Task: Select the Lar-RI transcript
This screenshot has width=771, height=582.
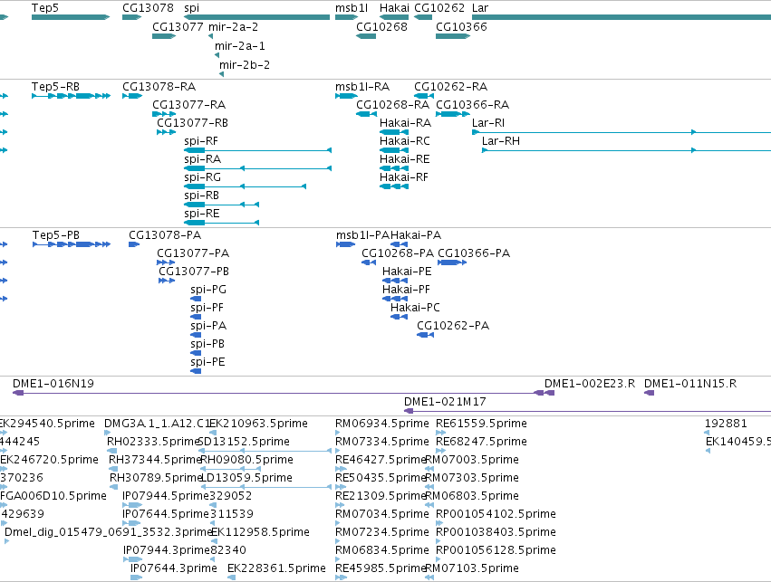Action: tap(622, 132)
